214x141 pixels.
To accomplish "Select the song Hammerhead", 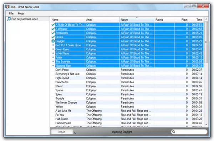I will [63, 123].
